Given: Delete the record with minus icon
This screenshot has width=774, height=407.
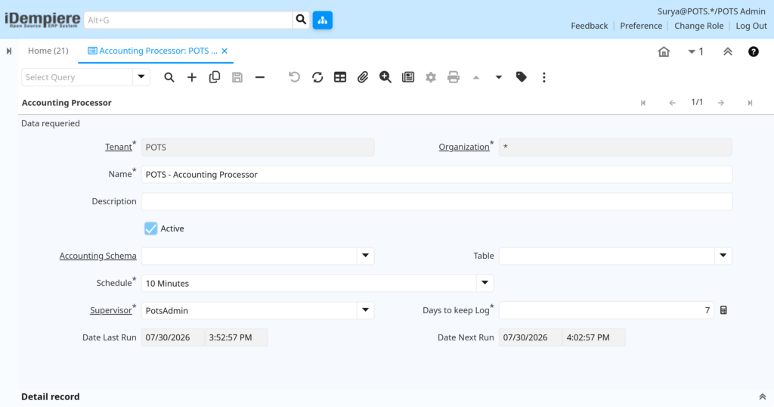Looking at the screenshot, I should click(260, 77).
